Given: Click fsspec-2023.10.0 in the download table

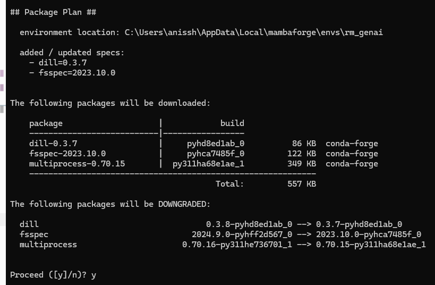Looking at the screenshot, I should click(67, 154).
